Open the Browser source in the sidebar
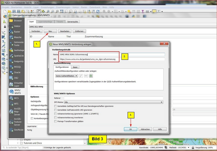Screen dimensions: 217x151 click(17, 21)
